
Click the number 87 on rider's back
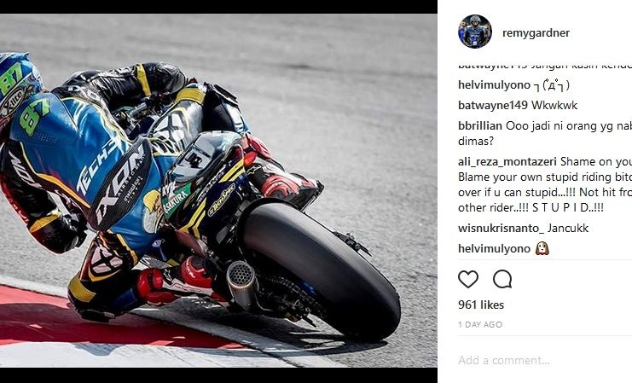pyautogui.click(x=33, y=117)
